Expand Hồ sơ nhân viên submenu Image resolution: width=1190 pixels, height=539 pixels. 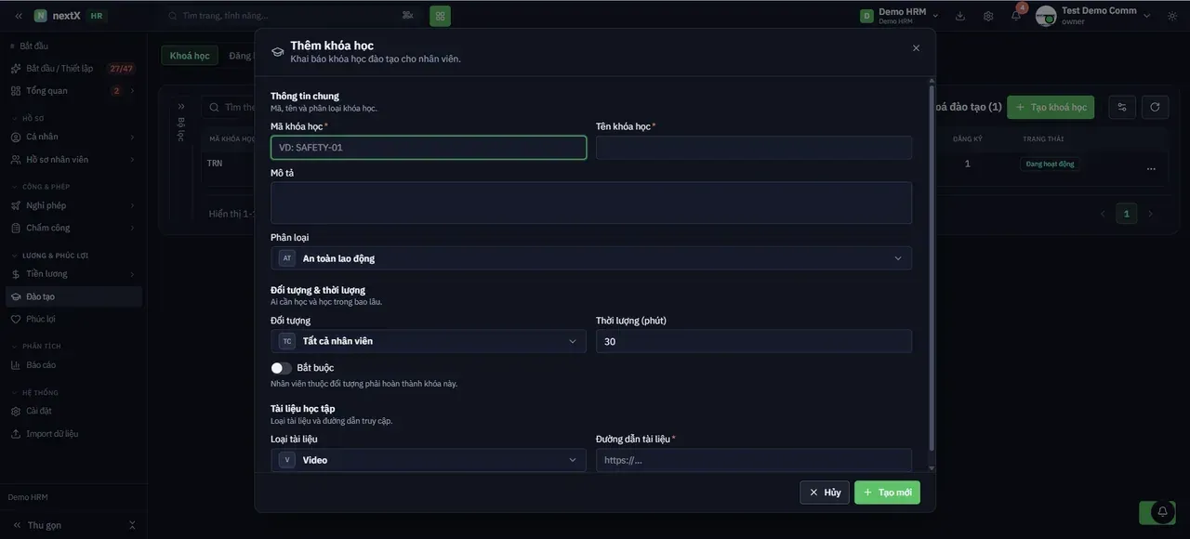73,159
